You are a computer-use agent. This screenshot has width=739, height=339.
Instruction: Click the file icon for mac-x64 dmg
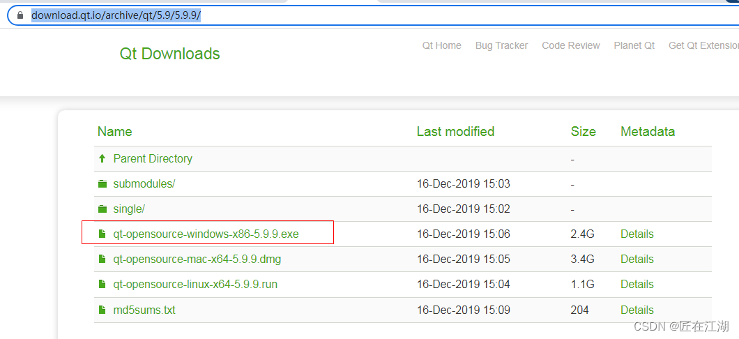(101, 259)
